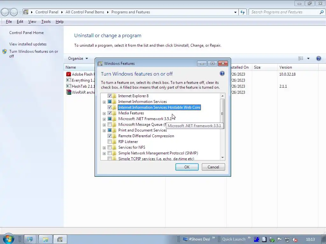Viewport: 326px width, 244px height.
Task: Open the Control Panel Home link
Action: point(26,33)
